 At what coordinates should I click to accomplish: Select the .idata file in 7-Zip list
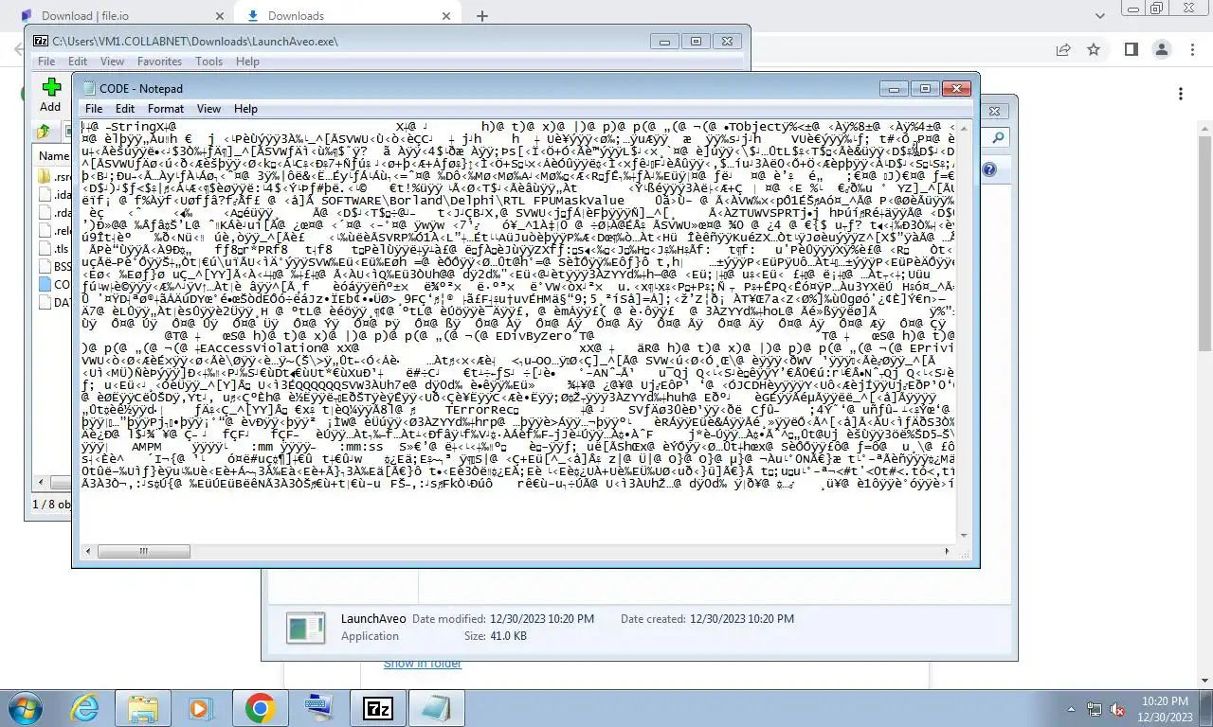55,195
